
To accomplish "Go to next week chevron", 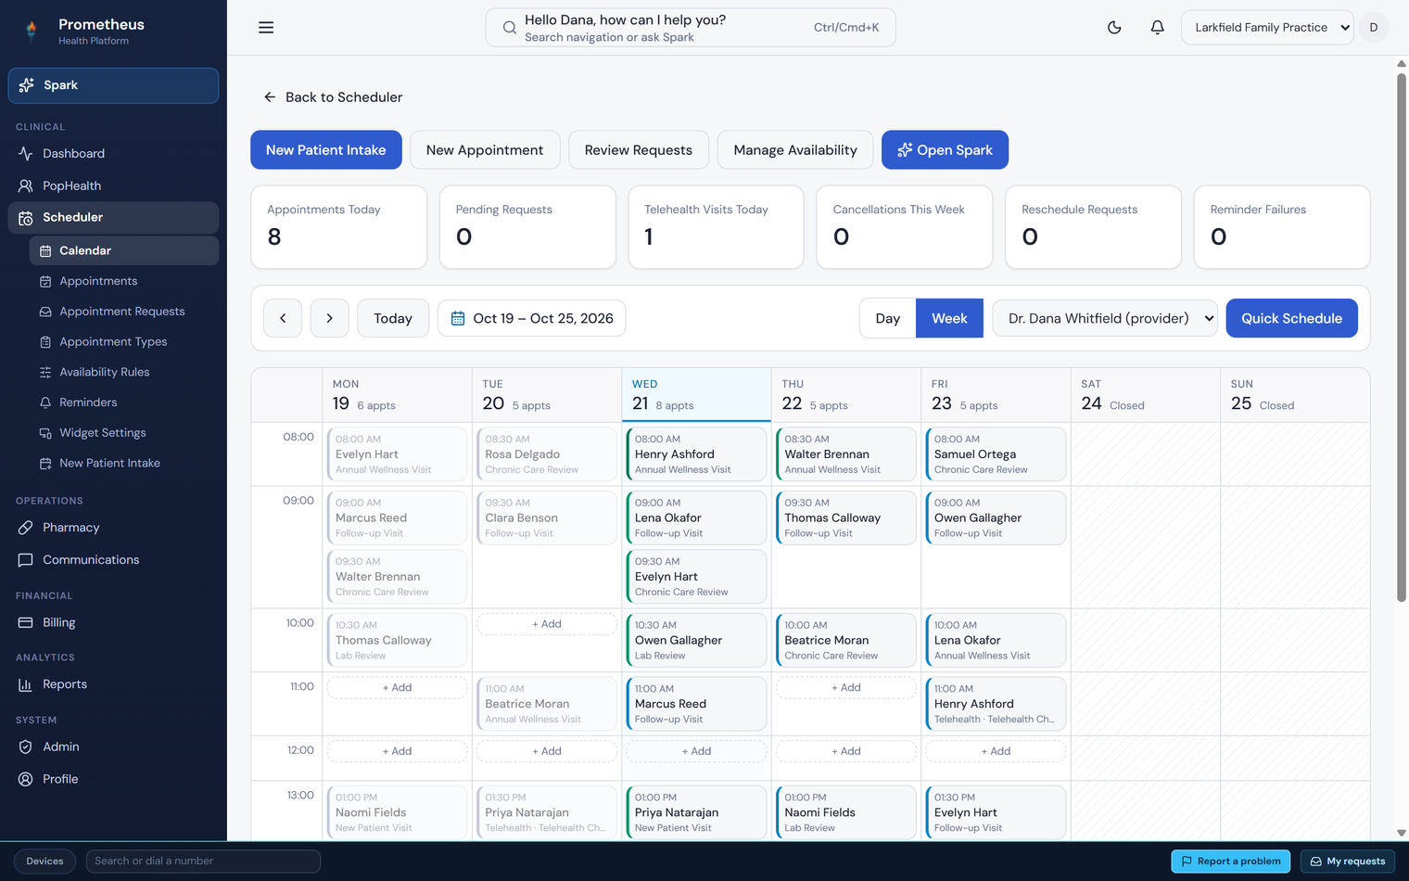I will [x=329, y=318].
